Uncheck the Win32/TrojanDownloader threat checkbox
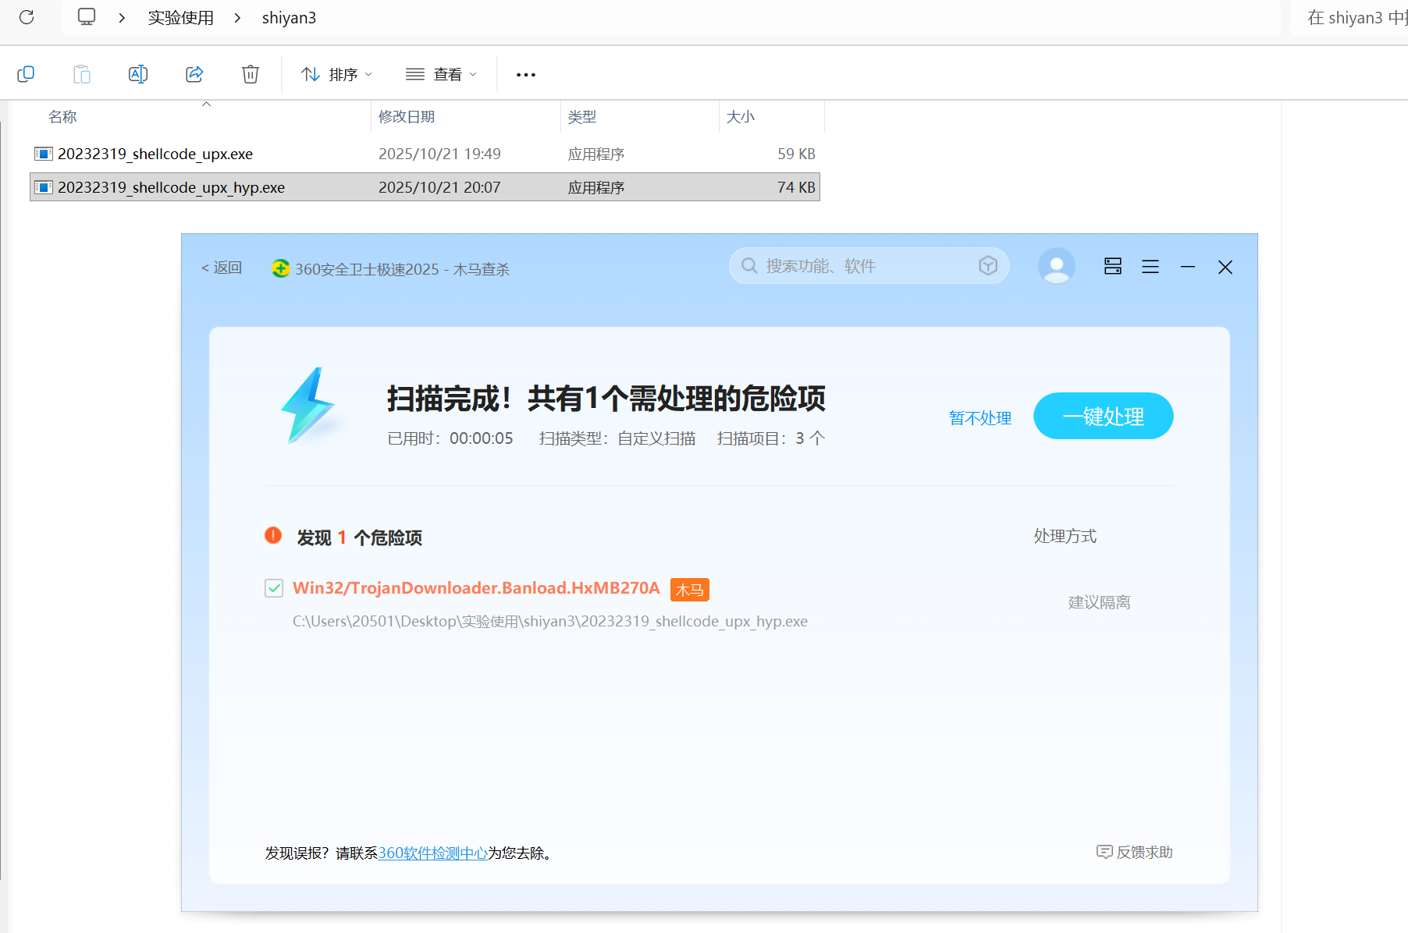1408x933 pixels. coord(274,588)
